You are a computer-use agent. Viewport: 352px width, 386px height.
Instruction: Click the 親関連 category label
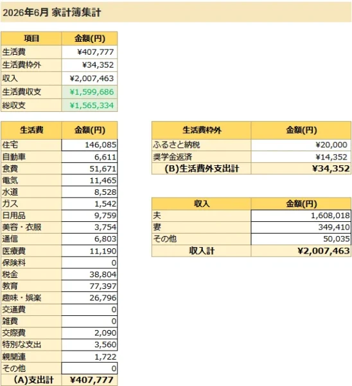[31, 356]
